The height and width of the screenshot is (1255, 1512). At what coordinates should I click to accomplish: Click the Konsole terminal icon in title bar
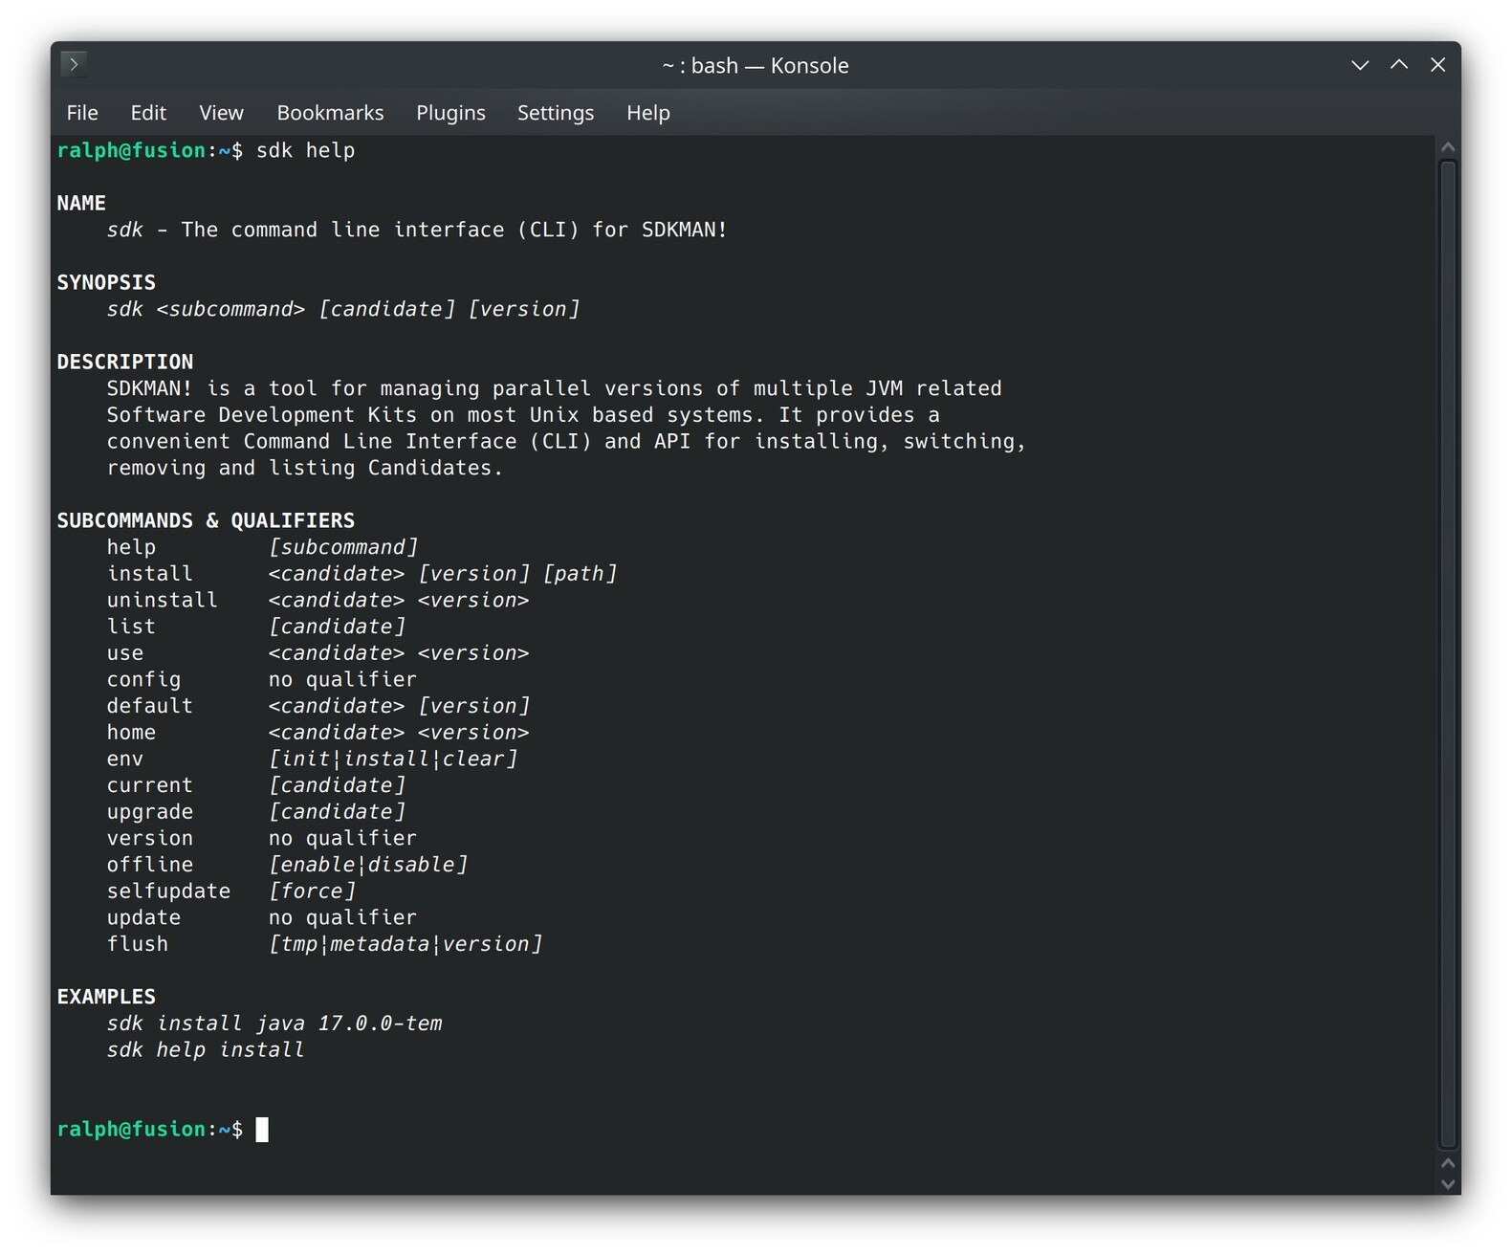(74, 64)
